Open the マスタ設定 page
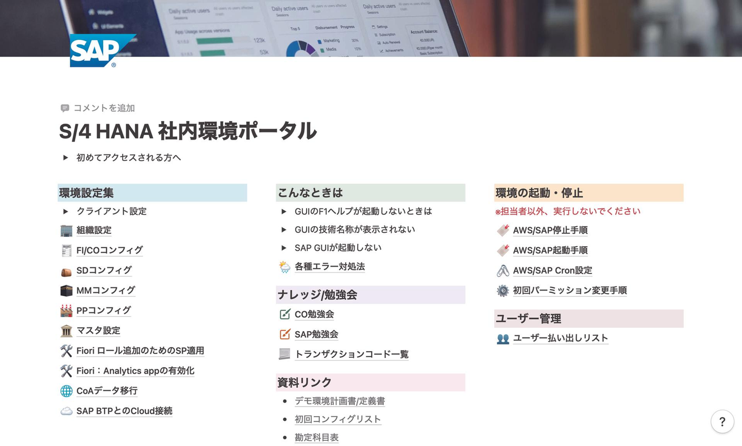This screenshot has width=742, height=446. click(x=98, y=331)
